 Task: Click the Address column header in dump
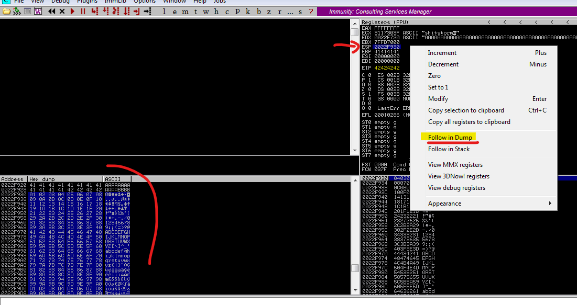[14, 179]
